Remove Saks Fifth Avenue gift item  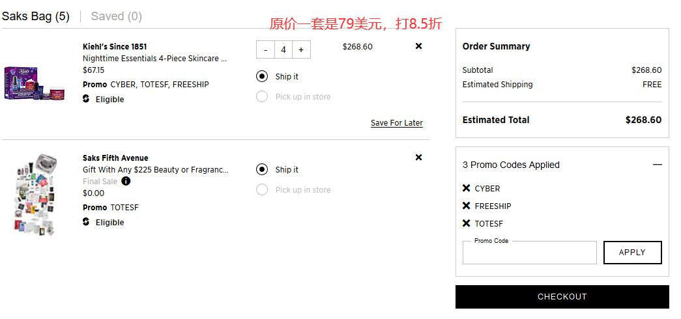(418, 158)
